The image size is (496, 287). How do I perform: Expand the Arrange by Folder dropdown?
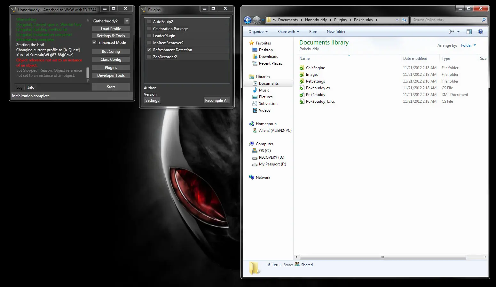point(468,45)
